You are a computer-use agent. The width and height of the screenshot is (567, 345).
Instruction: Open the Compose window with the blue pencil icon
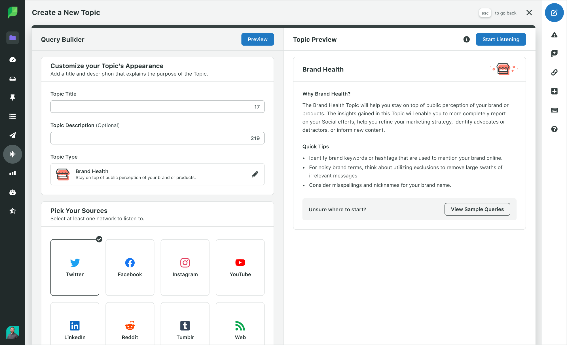click(554, 12)
